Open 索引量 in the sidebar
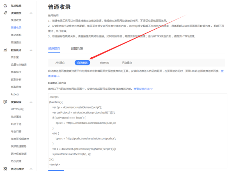 click(x=15, y=57)
